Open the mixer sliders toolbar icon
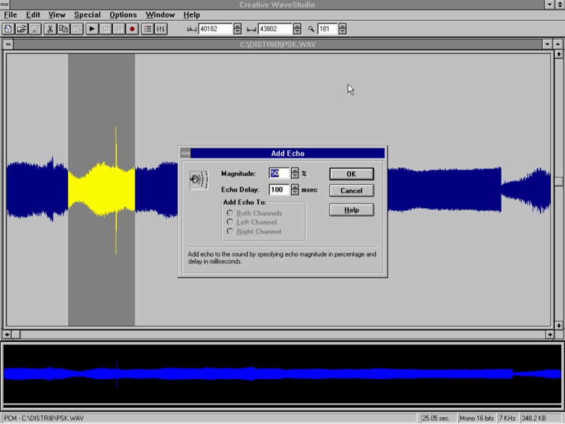Screen dimensions: 565x424 click(160, 29)
